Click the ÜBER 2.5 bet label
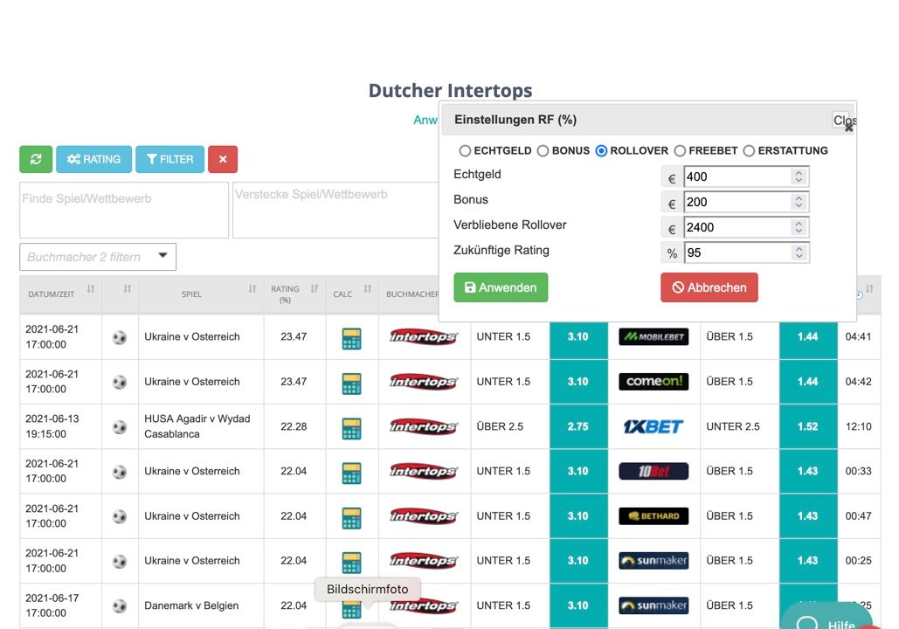 (x=500, y=426)
